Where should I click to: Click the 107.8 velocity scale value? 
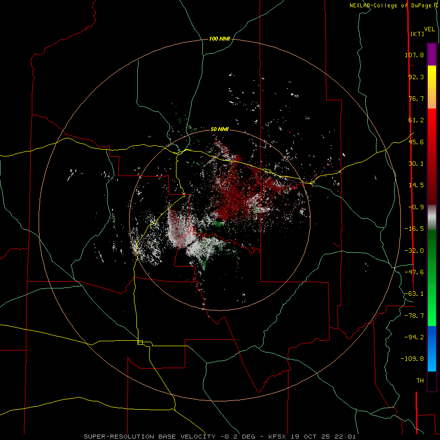414,55
